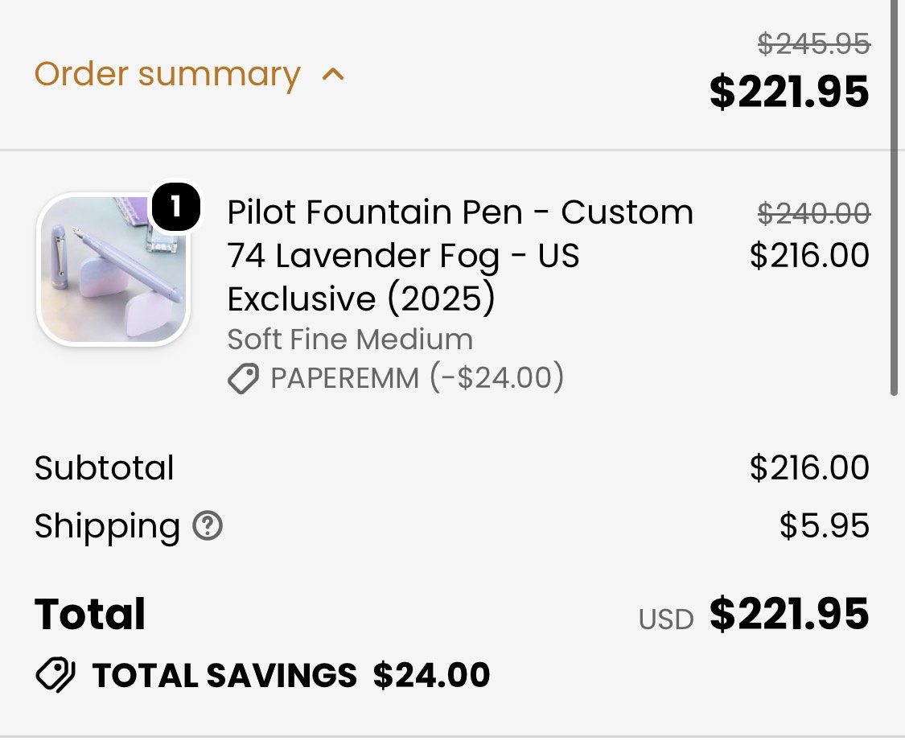Open the Lavender Fog pen thumbnail image
Image resolution: width=905 pixels, height=741 pixels.
tap(113, 270)
